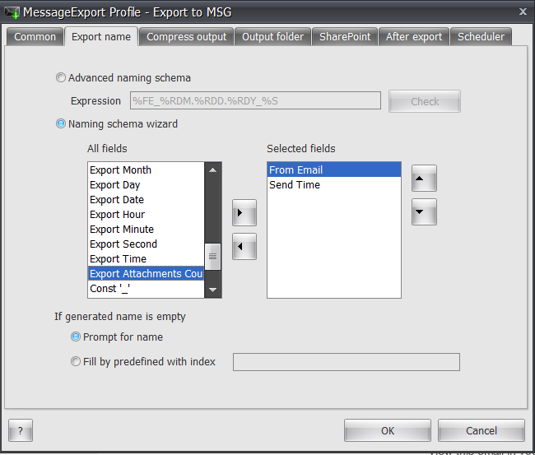
Task: Close the MessageExport Profile dialog
Action: coord(523,12)
